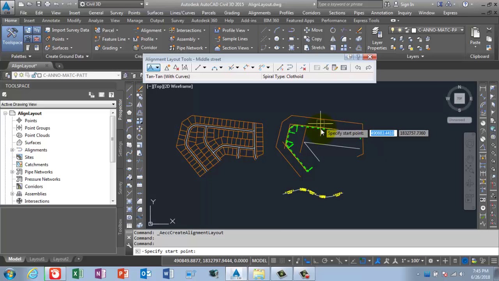Image resolution: width=499 pixels, height=281 pixels.
Task: Click the Cut scissors icon in Clipboard
Action: [x=490, y=30]
